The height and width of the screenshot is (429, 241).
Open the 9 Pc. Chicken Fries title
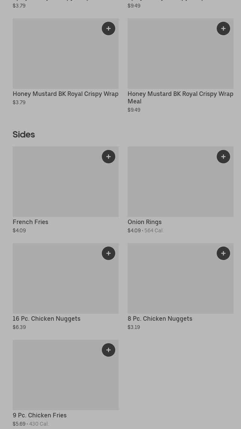click(x=40, y=415)
